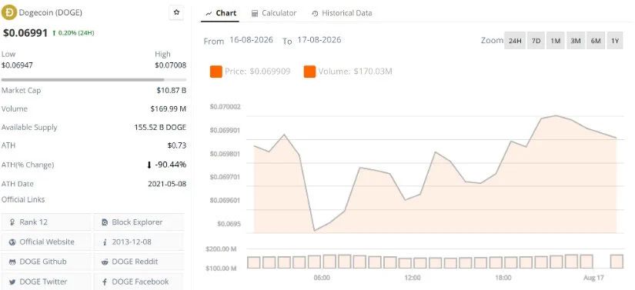
Task: Add Dogecoin to favorites with star icon
Action: coord(176,12)
